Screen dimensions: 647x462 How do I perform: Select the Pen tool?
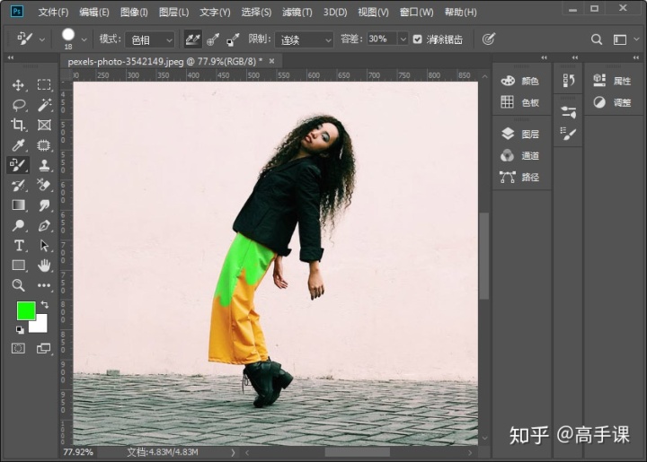point(44,225)
